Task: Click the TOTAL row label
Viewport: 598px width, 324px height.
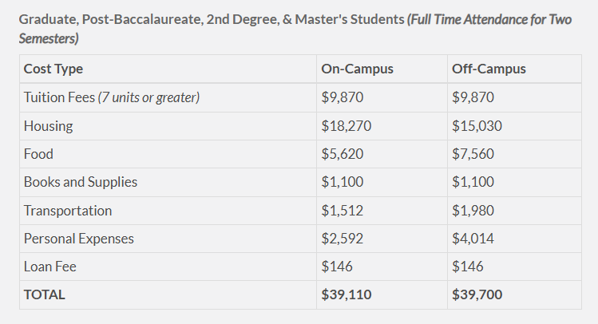Action: click(x=45, y=294)
